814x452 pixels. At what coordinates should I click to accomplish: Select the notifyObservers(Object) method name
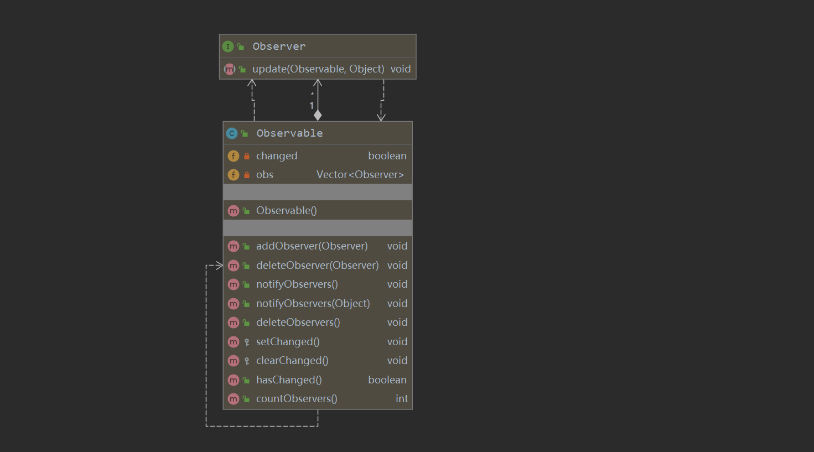click(x=313, y=304)
